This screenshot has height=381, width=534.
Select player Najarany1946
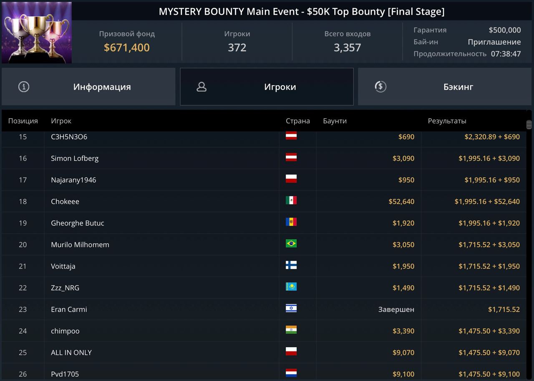[x=73, y=180]
